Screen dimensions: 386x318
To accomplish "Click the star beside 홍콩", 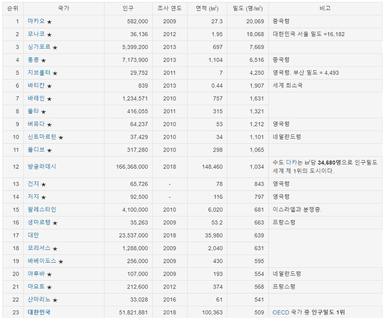I will click(x=44, y=61).
